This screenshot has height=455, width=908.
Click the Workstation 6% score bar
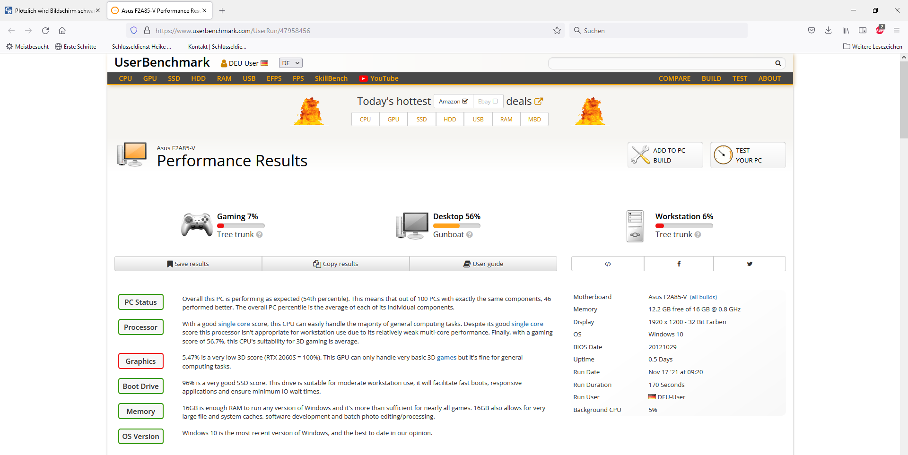tap(684, 226)
